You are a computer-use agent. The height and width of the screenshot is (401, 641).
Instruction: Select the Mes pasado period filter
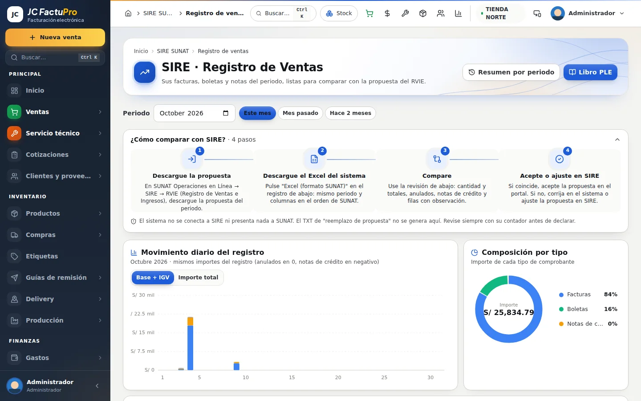click(300, 113)
